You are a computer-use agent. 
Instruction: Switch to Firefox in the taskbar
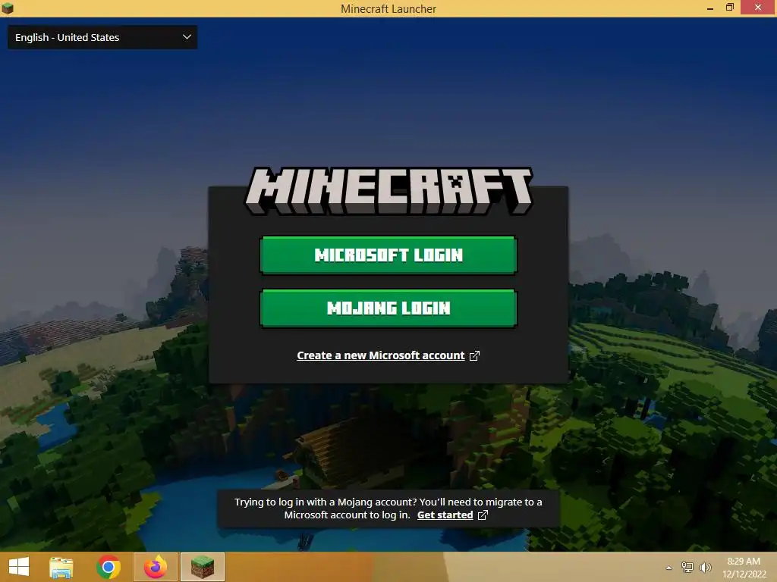pos(156,567)
